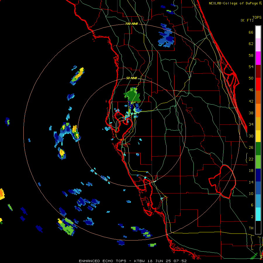This screenshot has height=263, width=263.
Task: Click the dark orange legend swatch
Action: pos(258,97)
